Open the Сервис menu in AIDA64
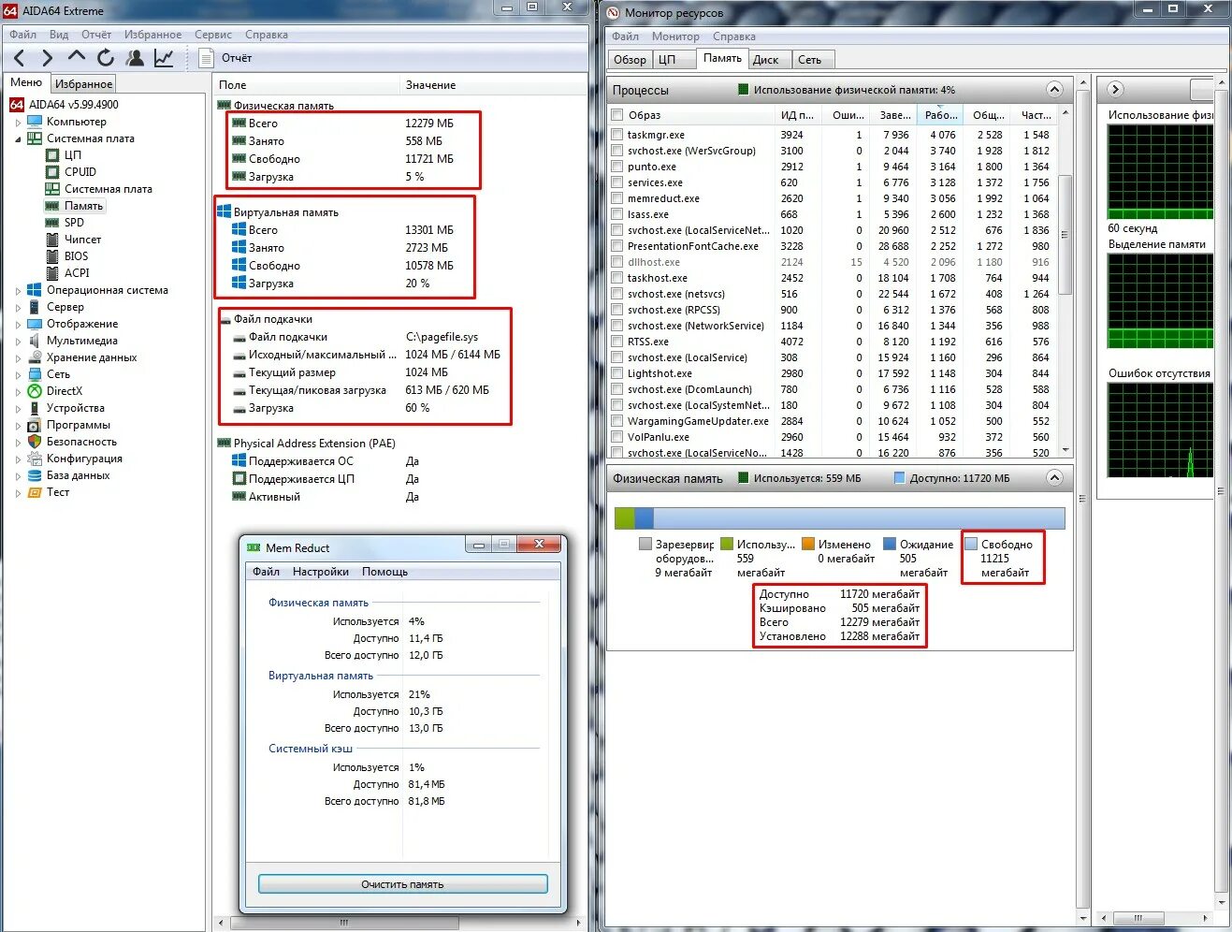This screenshot has height=932, width=1232. click(x=213, y=35)
